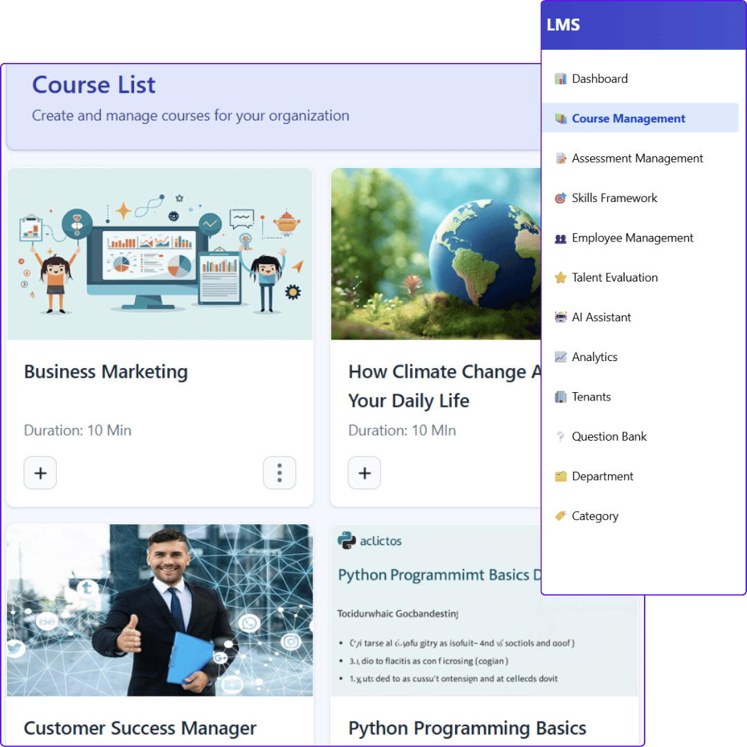Click the Talent Evaluation star icon
The height and width of the screenshot is (747, 747).
(561, 277)
